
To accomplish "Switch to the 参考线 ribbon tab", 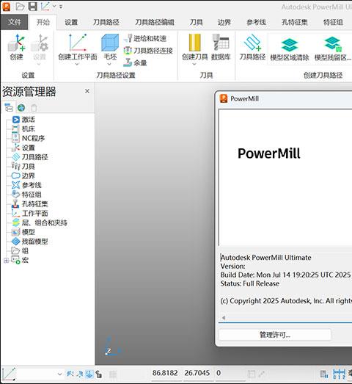I will tap(256, 22).
